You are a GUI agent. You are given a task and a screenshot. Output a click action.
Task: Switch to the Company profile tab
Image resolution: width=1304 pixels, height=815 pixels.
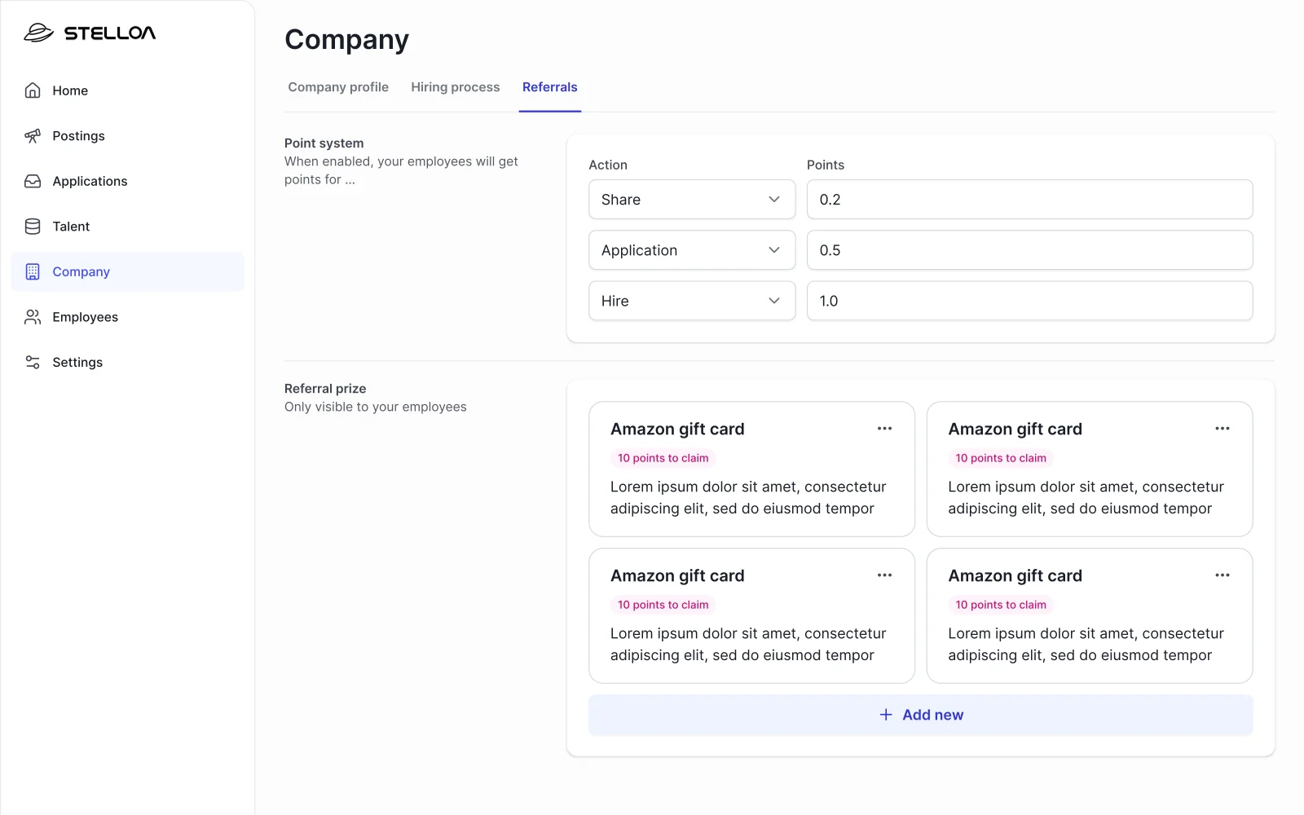click(x=337, y=87)
